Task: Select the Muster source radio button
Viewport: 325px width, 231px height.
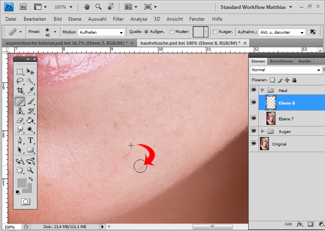Action: (172, 32)
